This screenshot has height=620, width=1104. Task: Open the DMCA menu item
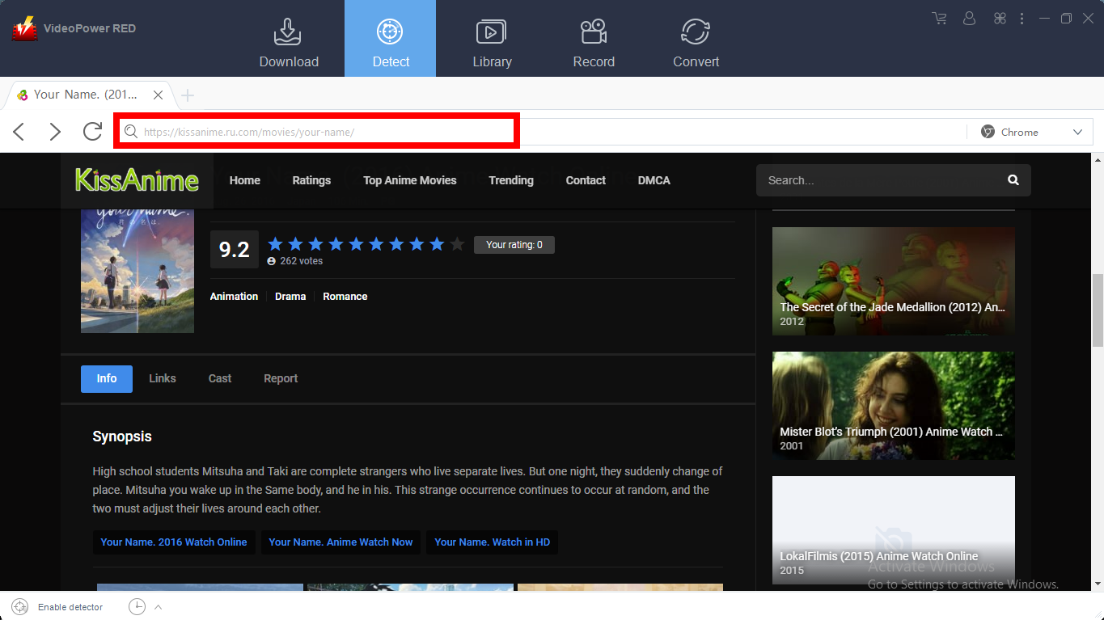point(654,180)
